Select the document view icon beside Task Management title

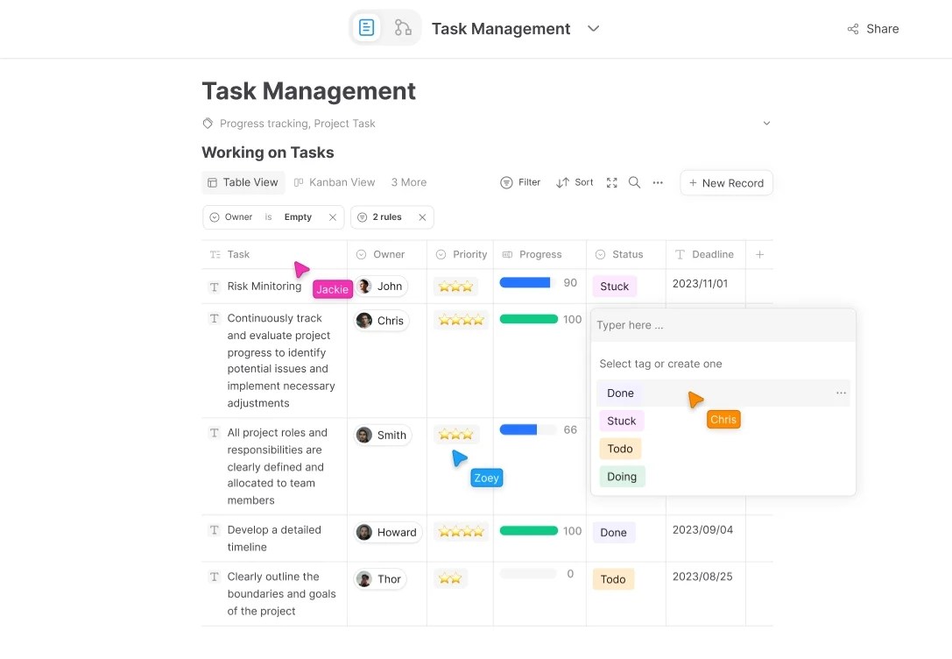pyautogui.click(x=366, y=27)
